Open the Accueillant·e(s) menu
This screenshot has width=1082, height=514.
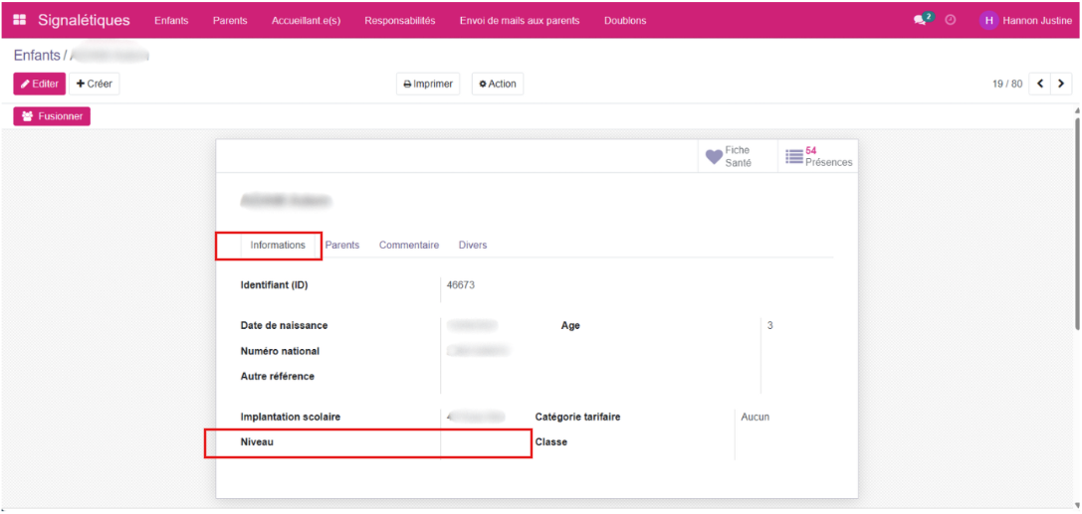pos(306,20)
